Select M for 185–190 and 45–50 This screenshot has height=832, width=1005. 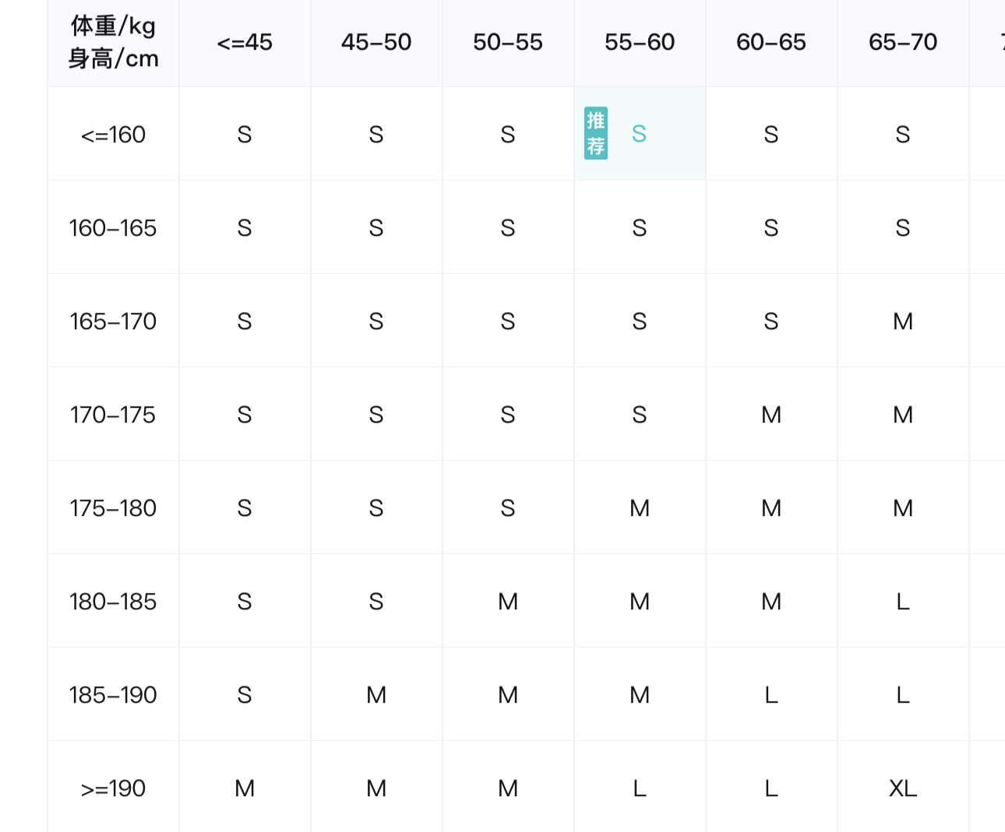(376, 694)
